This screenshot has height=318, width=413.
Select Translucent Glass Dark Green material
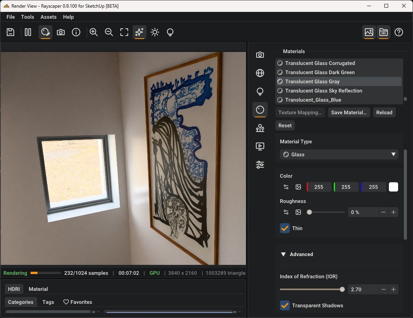coord(339,72)
